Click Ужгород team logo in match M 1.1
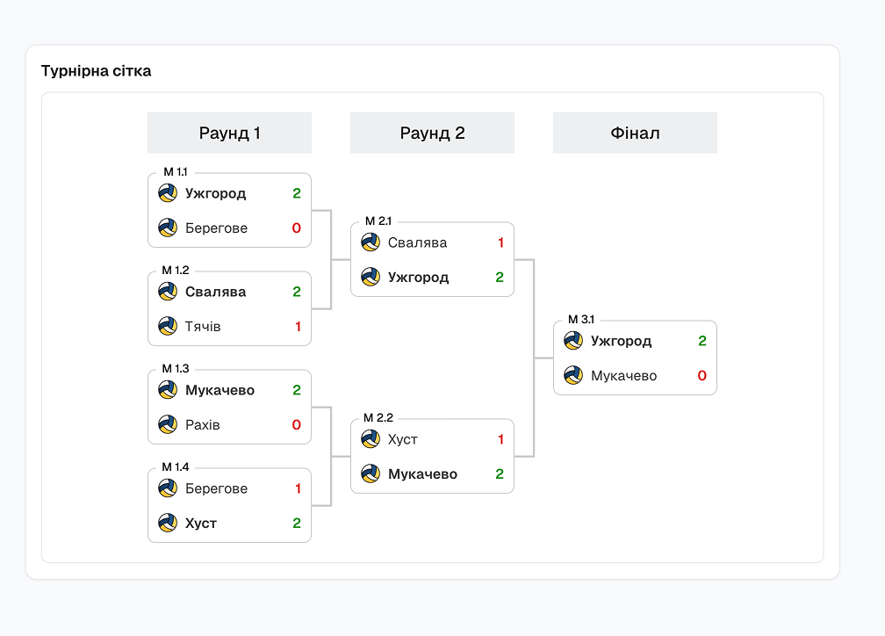 (168, 193)
